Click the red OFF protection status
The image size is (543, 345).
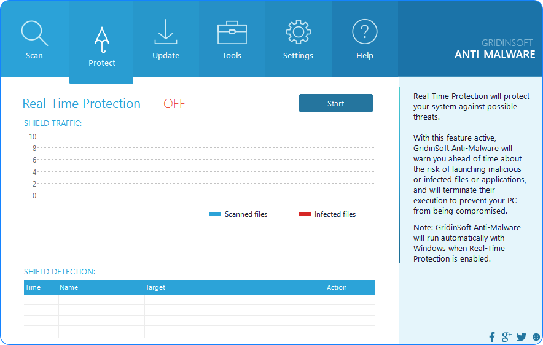(x=174, y=104)
